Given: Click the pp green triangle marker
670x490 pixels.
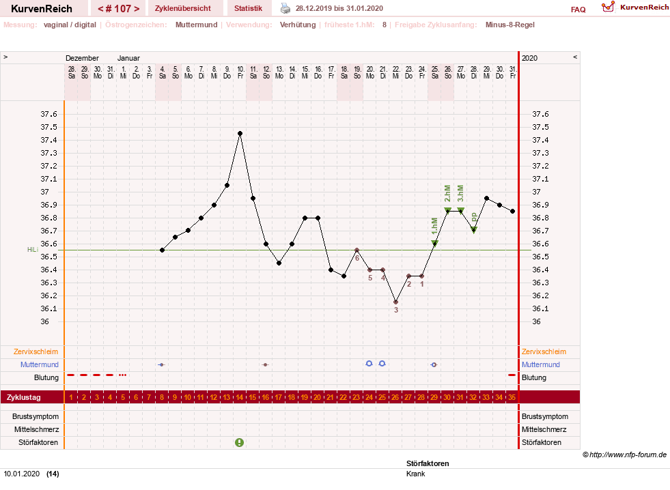Looking at the screenshot, I should point(473,230).
